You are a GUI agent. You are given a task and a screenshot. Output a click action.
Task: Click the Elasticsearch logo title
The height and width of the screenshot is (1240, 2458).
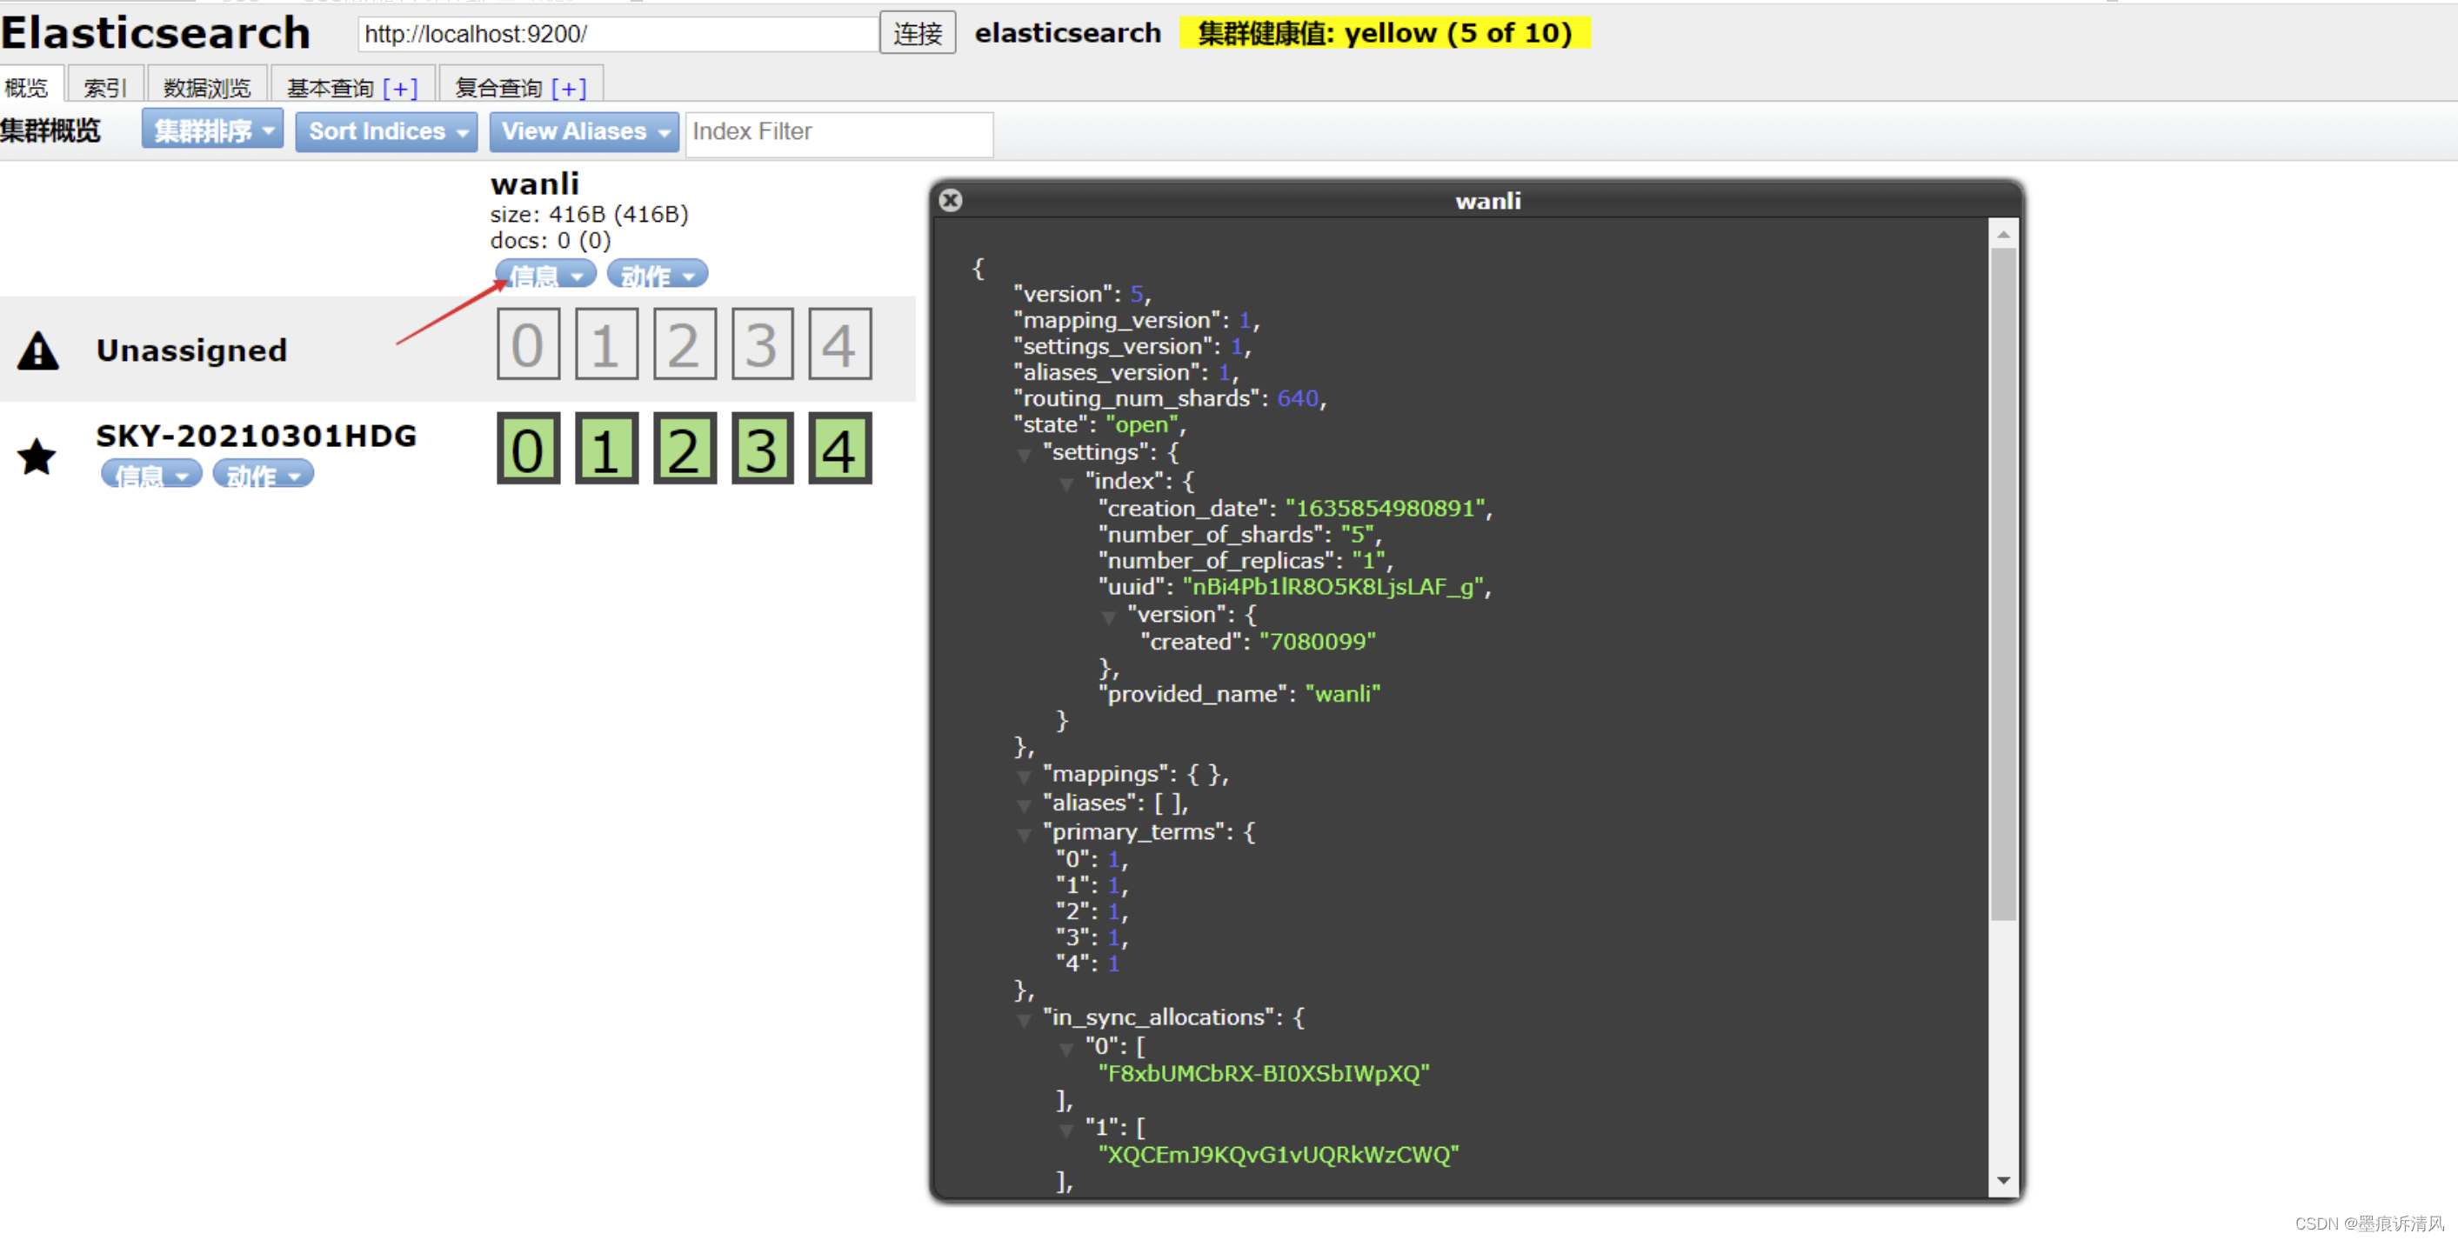click(156, 32)
